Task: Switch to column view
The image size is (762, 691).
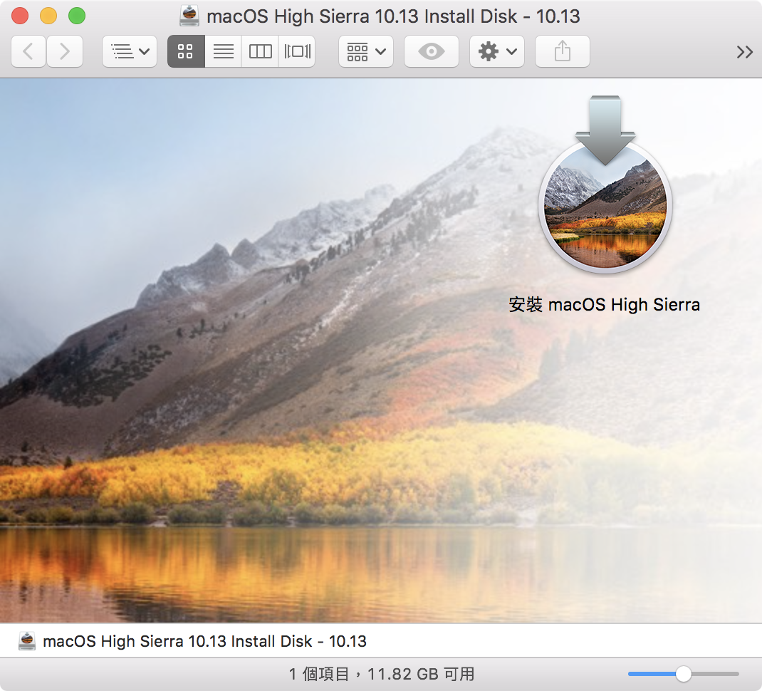Action: (x=260, y=51)
